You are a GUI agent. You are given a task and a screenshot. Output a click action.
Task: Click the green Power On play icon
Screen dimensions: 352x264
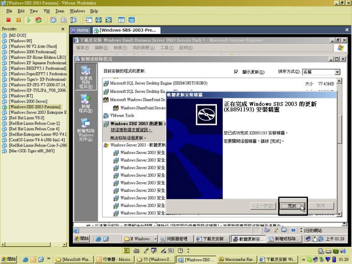pos(29,20)
